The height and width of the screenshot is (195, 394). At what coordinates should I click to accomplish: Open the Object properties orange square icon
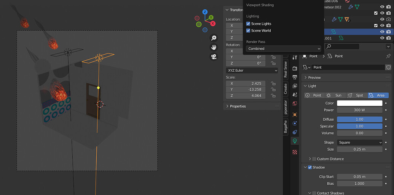[x=295, y=115]
